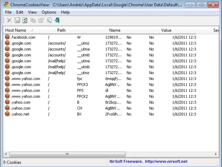Click the FPCK2 cookie name

pos(82,96)
